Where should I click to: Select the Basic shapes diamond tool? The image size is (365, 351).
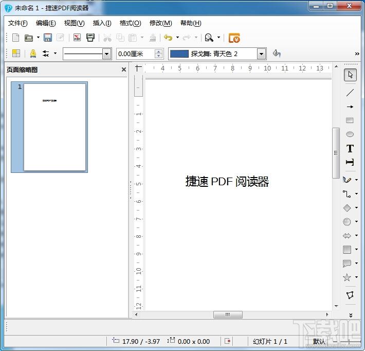coord(347,207)
